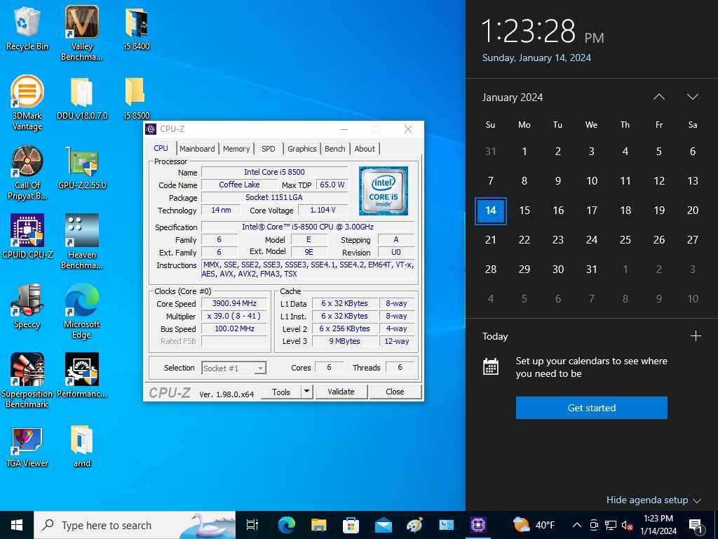Go to next month in calendar

[692, 97]
